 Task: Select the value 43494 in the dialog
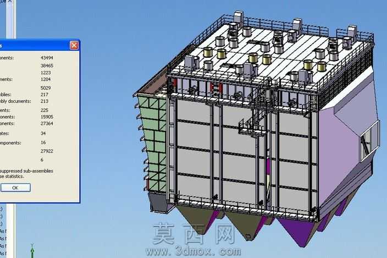click(47, 58)
